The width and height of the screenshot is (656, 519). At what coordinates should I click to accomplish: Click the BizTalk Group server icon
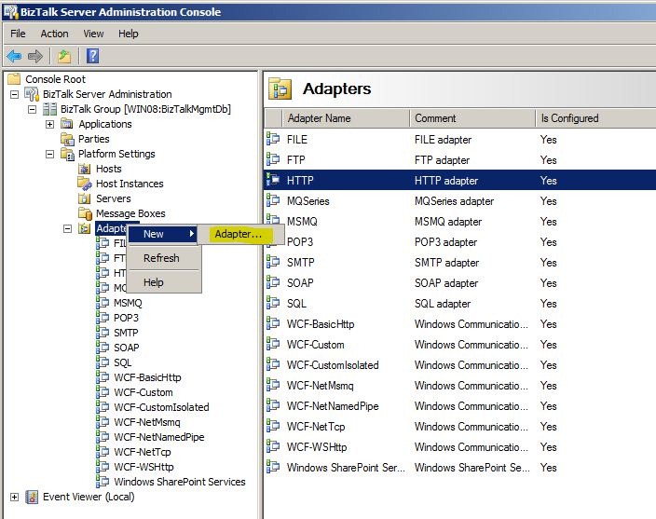(49, 109)
